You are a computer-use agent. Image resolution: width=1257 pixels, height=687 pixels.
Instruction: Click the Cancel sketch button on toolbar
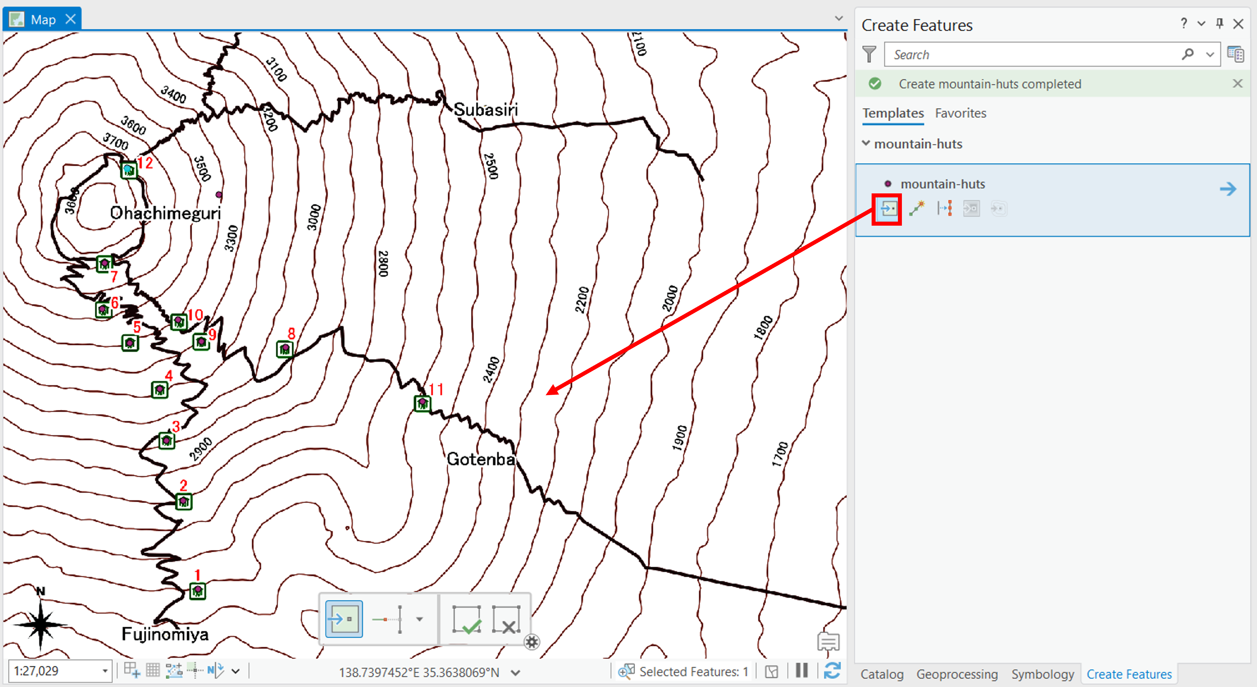[506, 619]
